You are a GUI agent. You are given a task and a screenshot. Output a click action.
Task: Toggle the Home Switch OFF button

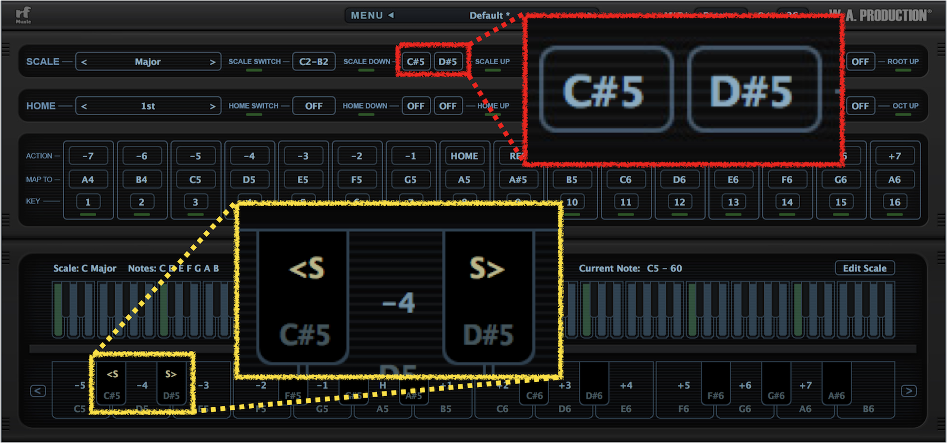pos(314,106)
